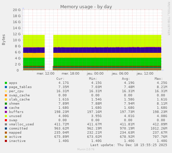Screen dimensions: 172x153
Task: Click the purple cache band in the chart
Action: coord(107,50)
